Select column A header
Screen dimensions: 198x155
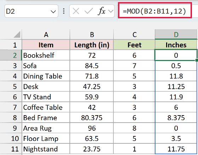click(x=46, y=35)
